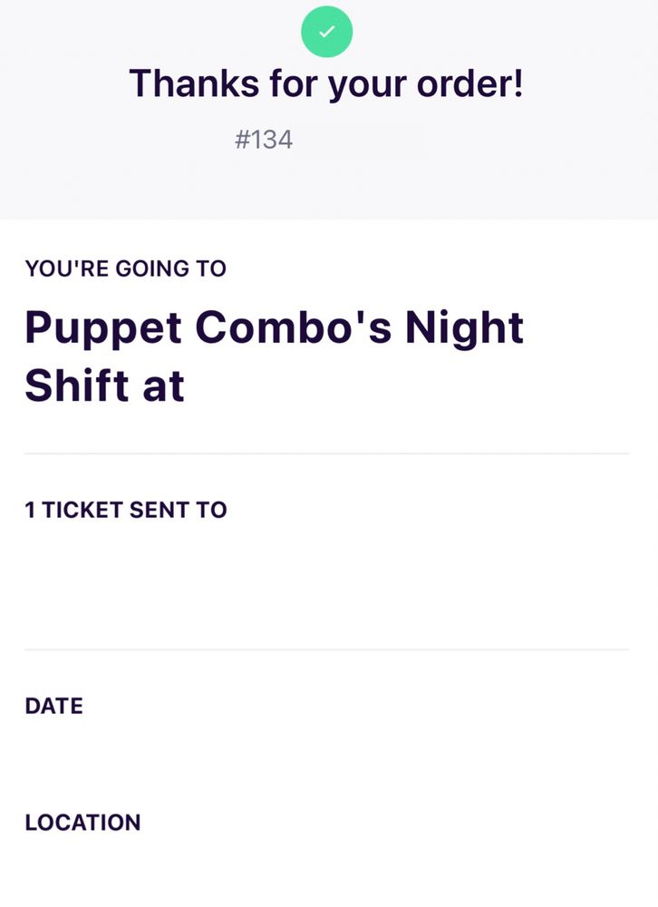The image size is (658, 907).
Task: Click the LOCATION section label
Action: tap(82, 823)
